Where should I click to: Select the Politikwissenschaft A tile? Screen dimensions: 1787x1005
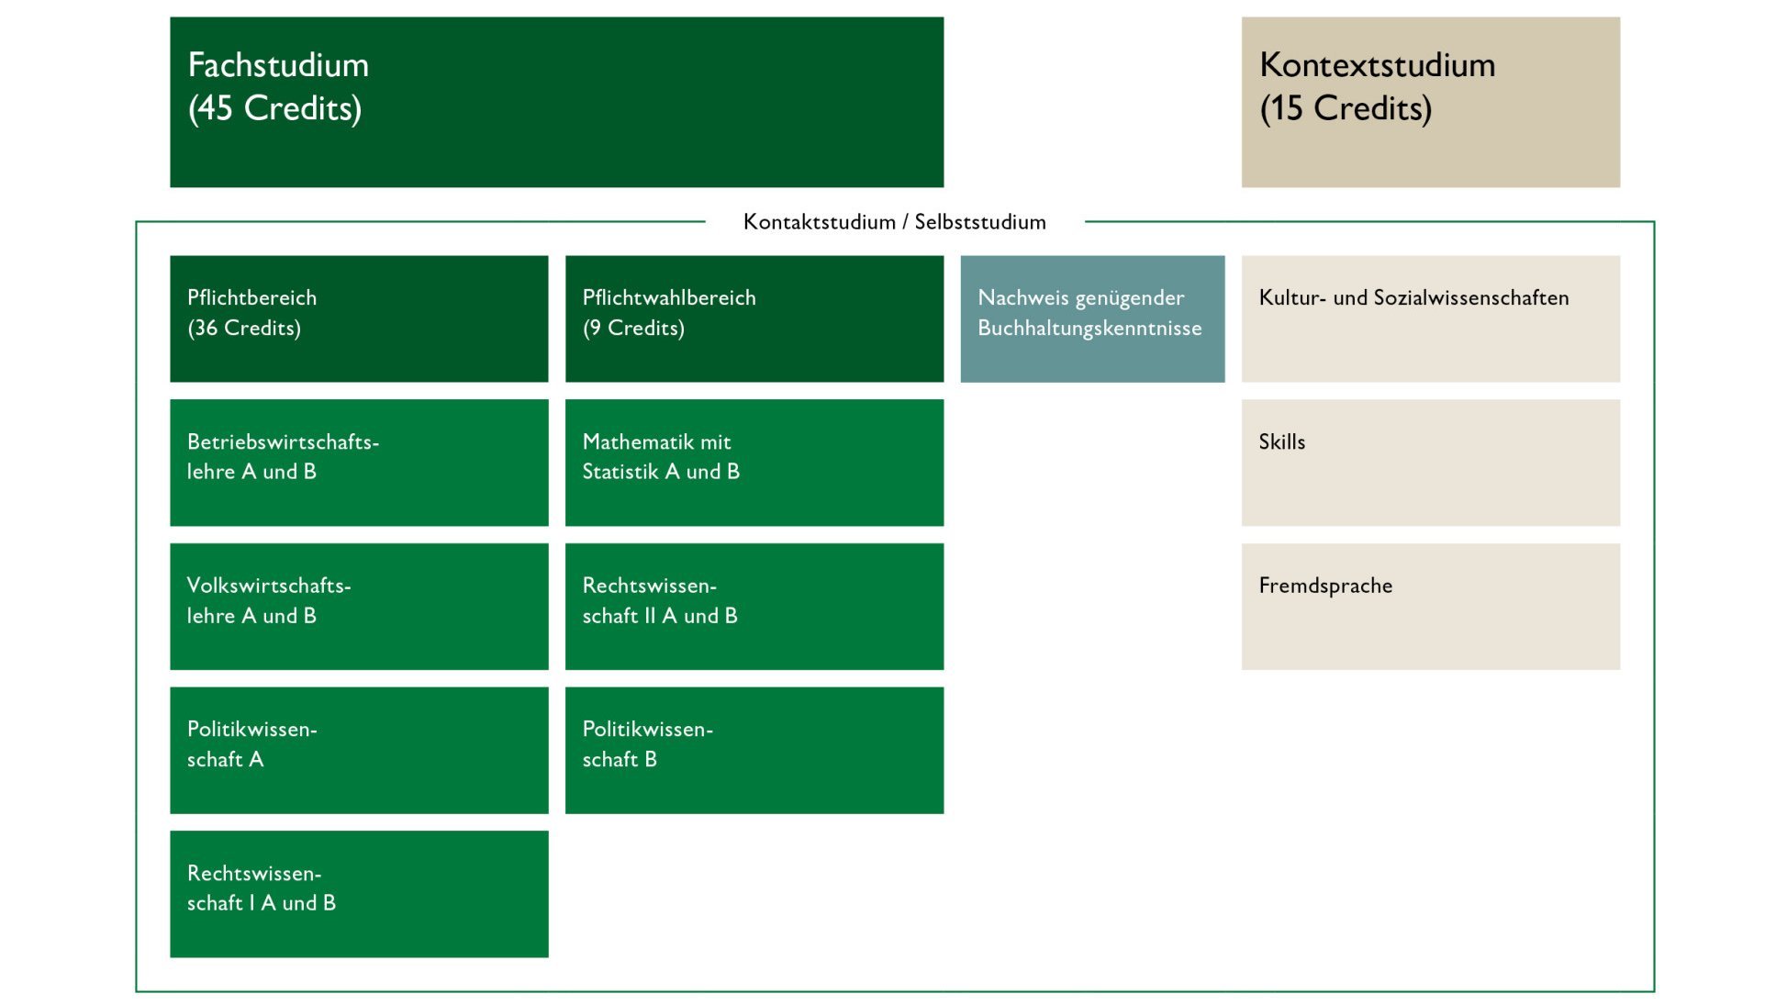[359, 750]
